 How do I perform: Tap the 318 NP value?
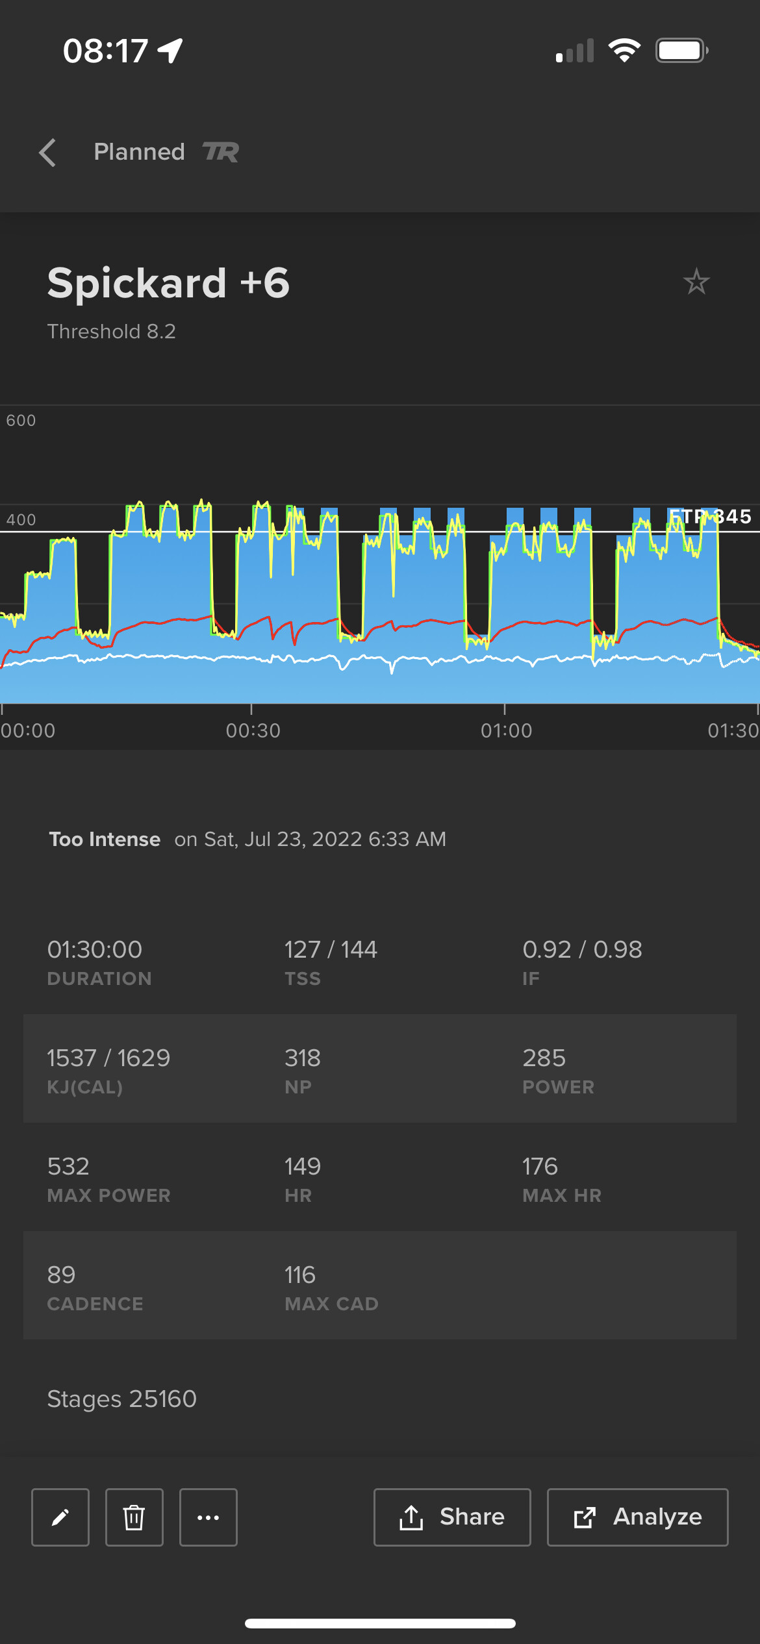coord(303,1058)
